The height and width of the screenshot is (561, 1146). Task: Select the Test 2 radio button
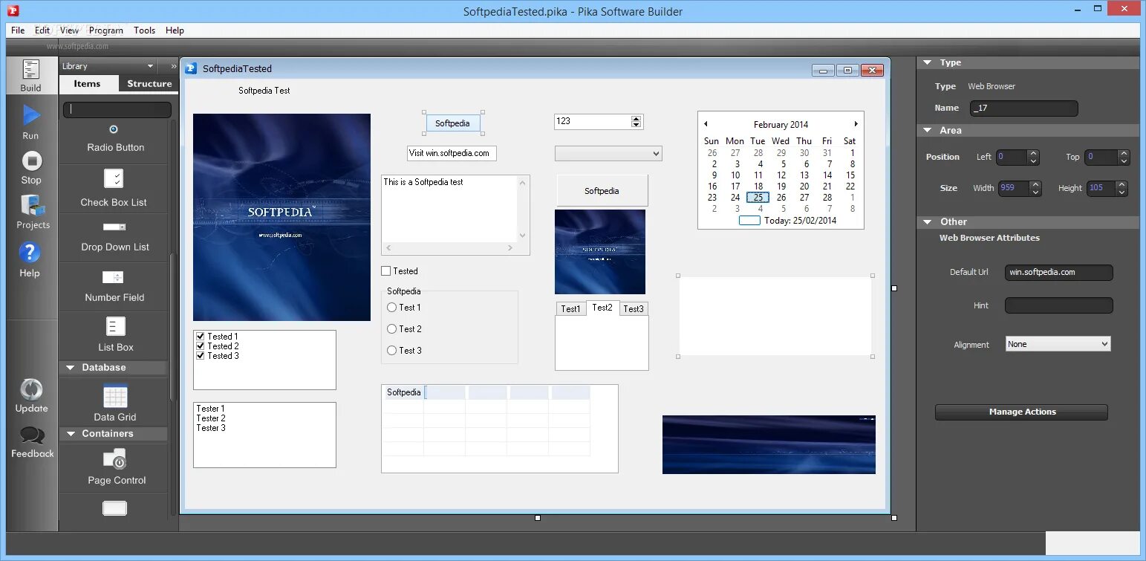coord(392,328)
